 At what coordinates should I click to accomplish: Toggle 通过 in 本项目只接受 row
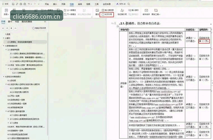(x=187, y=124)
